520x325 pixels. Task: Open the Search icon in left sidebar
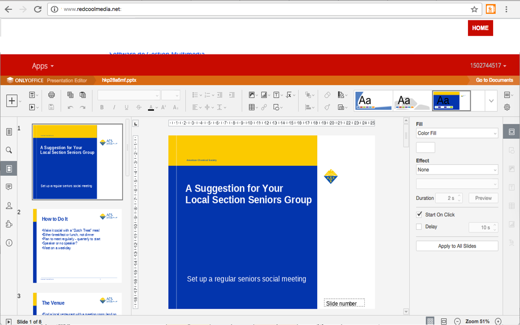9,150
